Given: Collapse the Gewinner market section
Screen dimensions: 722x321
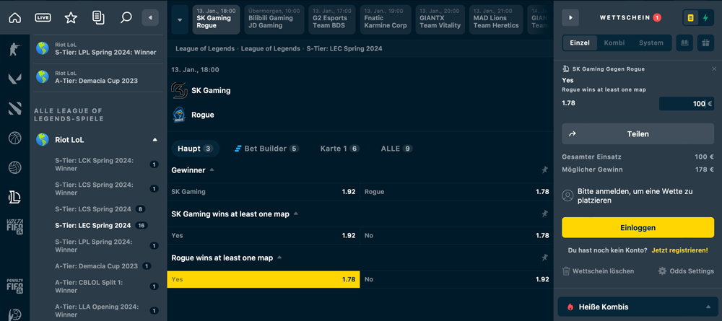Looking at the screenshot, I should click(x=212, y=170).
